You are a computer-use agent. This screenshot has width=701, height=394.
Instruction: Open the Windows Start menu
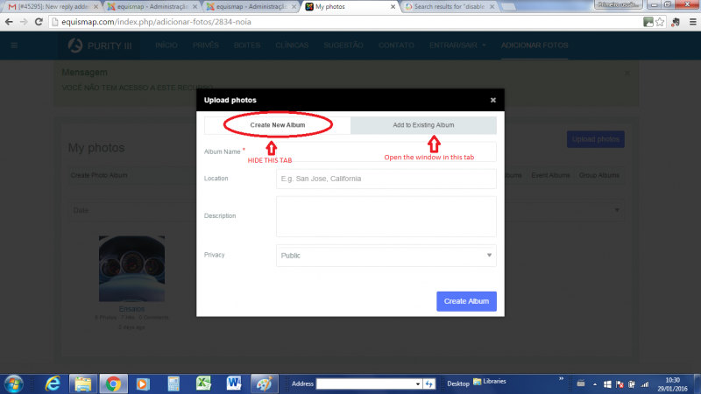(x=15, y=383)
